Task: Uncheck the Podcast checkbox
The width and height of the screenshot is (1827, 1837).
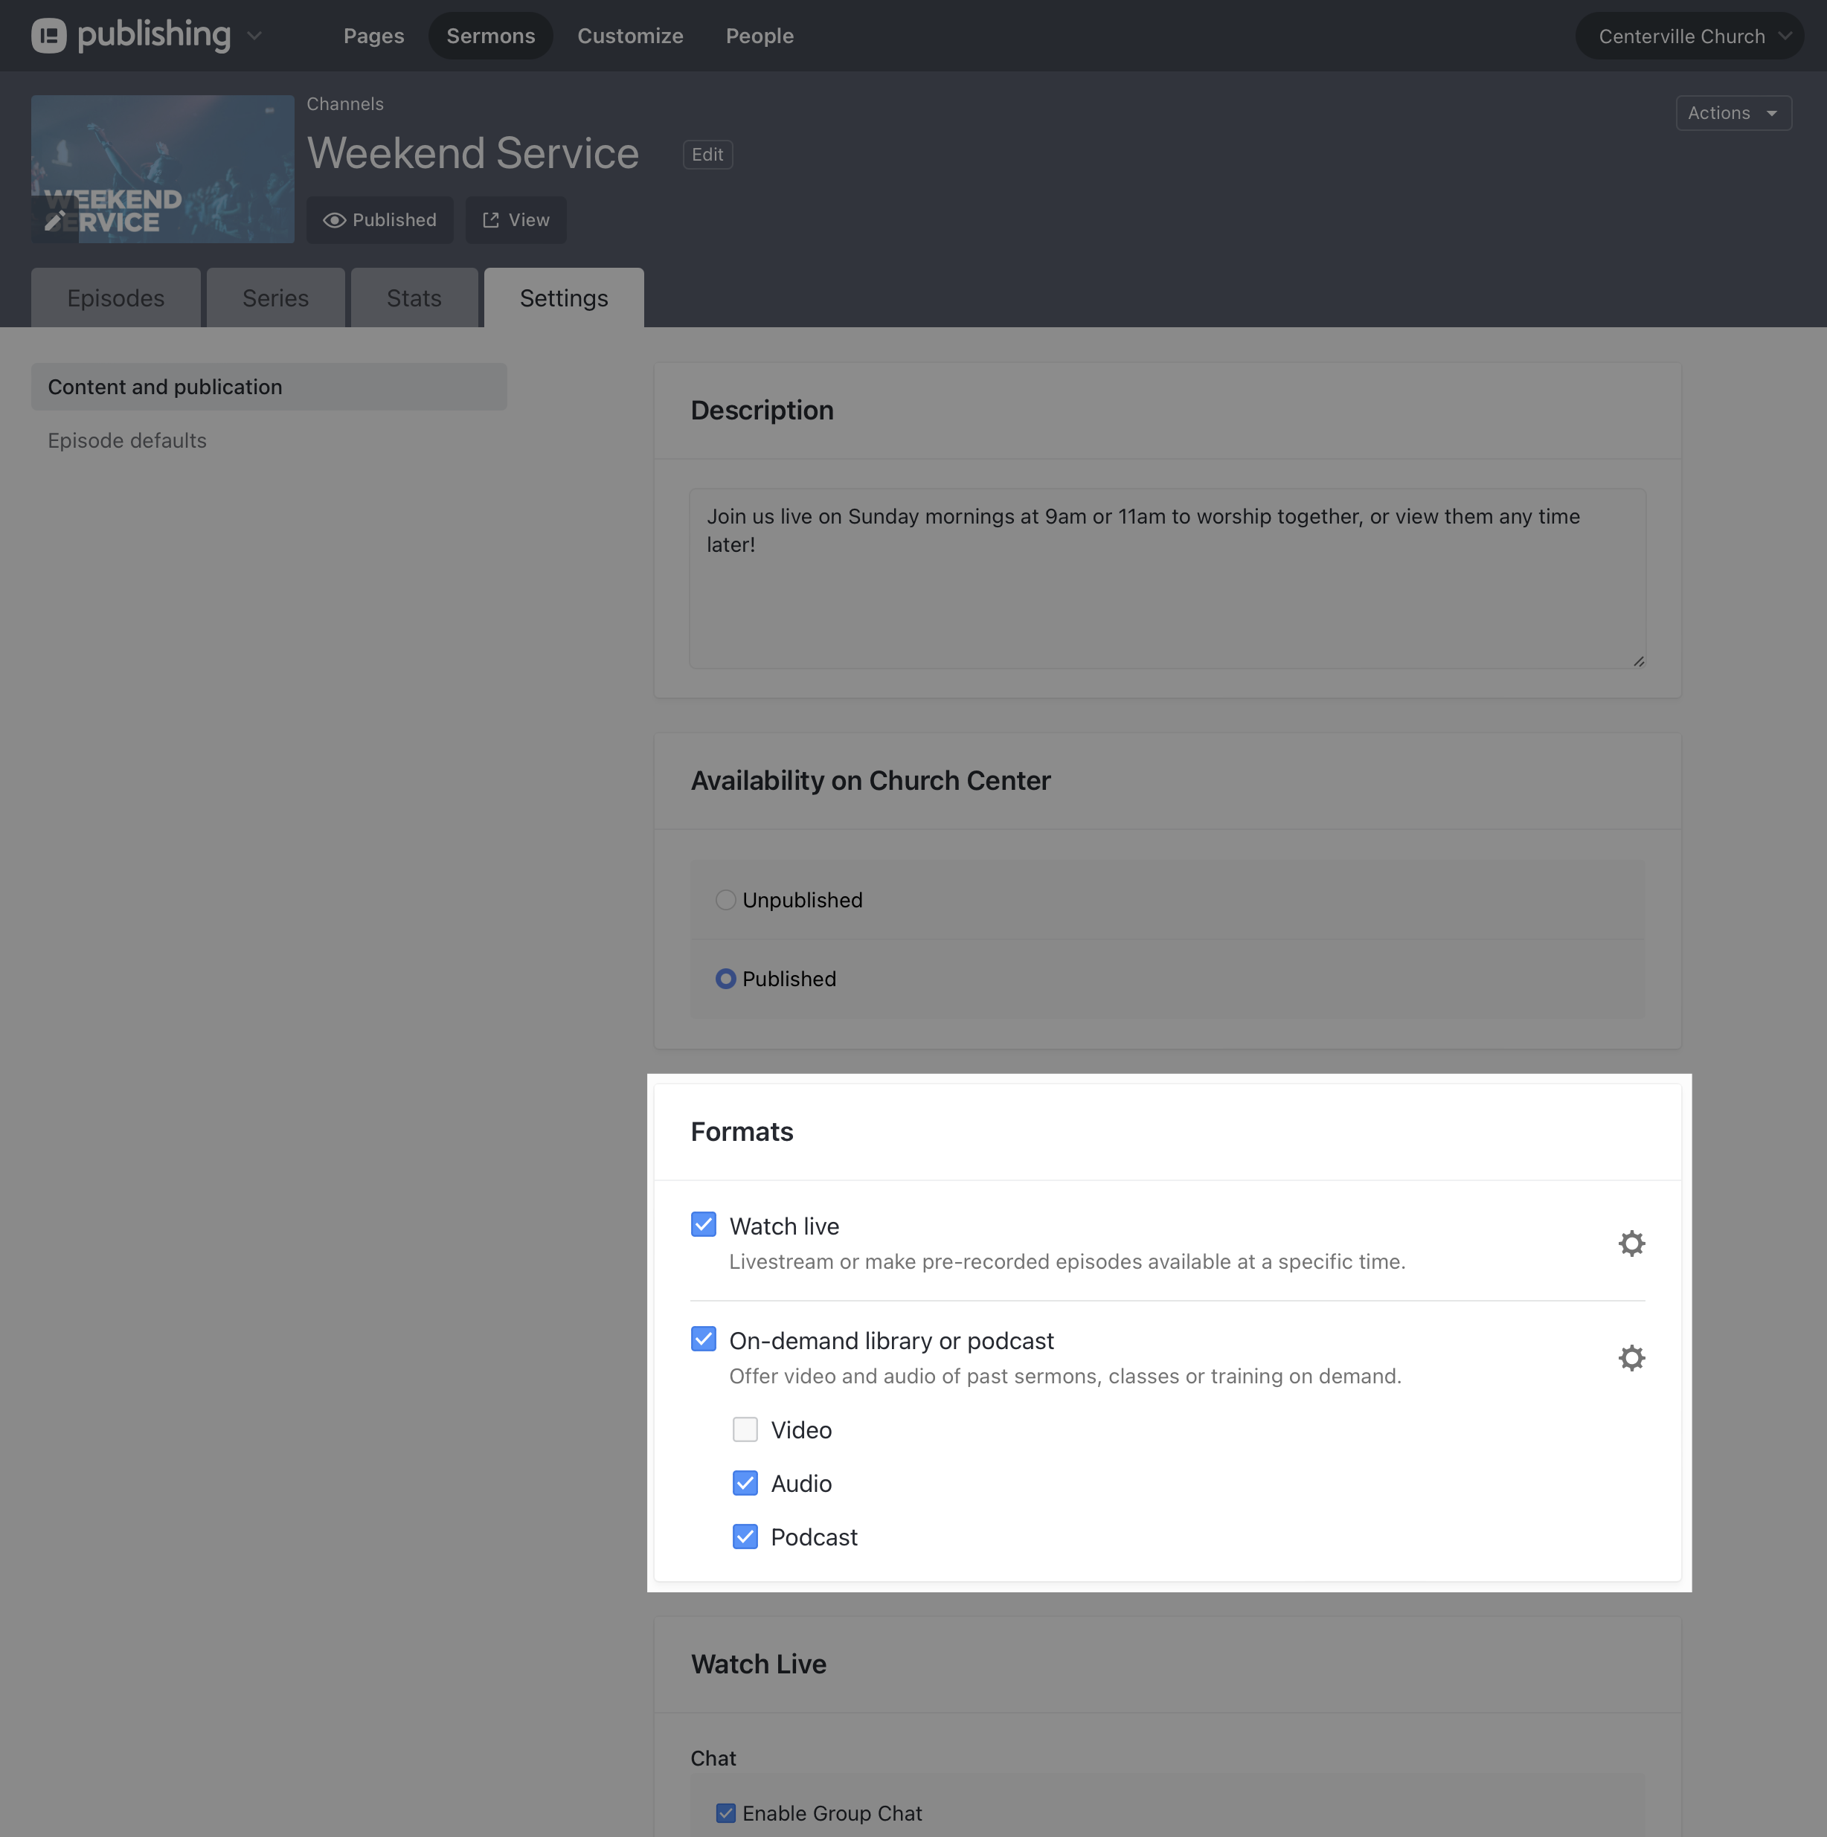Action: 745,1537
